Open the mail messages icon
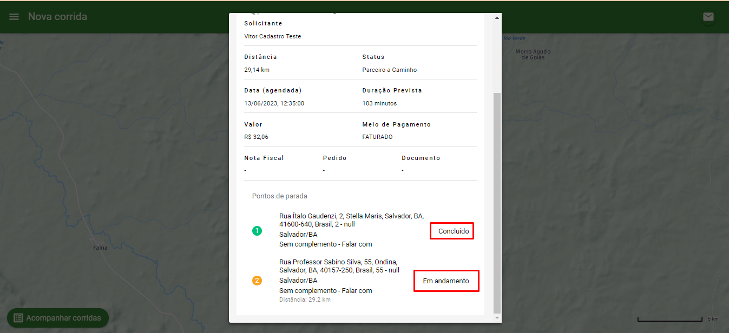The height and width of the screenshot is (333, 729). tap(708, 17)
